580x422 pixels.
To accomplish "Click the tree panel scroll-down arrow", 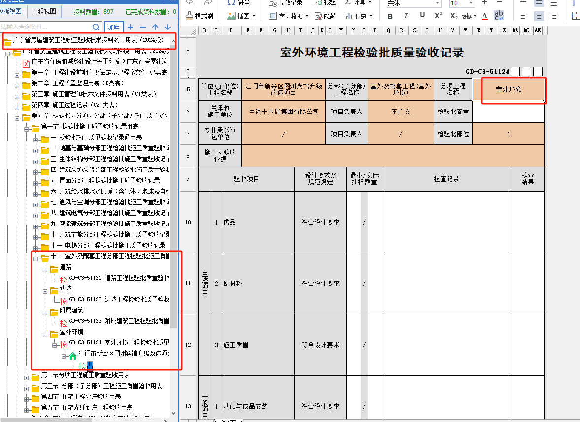I will [173, 413].
